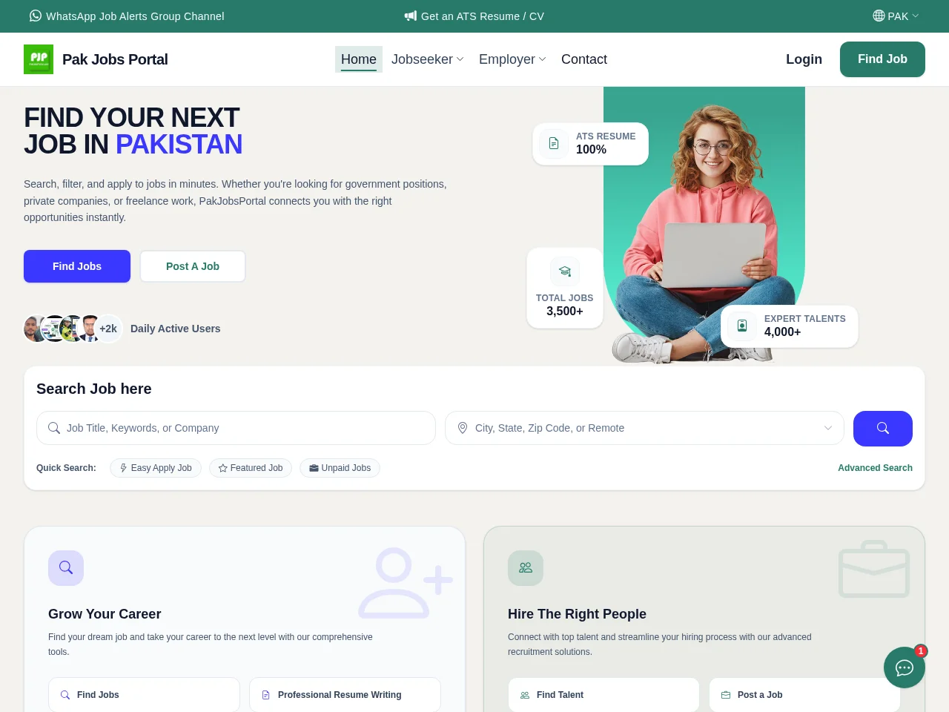Screen dimensions: 949x712
Task: Go to the Home menu item
Action: (359, 59)
